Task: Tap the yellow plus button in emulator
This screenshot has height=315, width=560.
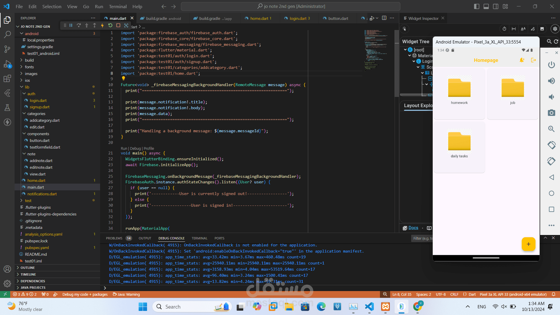Action: coord(528,244)
